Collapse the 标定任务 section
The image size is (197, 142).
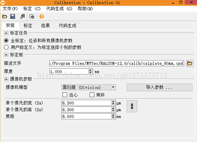pyautogui.click(x=6, y=33)
